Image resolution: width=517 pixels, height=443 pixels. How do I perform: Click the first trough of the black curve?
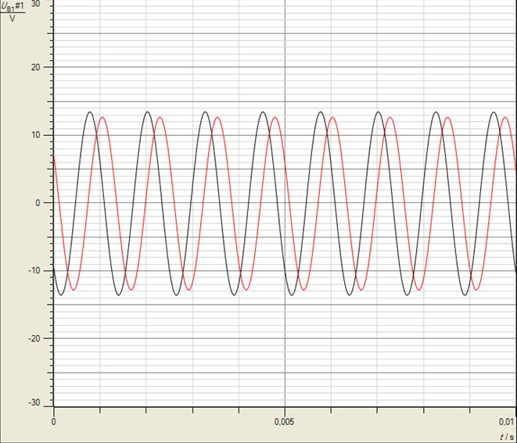pos(61,295)
